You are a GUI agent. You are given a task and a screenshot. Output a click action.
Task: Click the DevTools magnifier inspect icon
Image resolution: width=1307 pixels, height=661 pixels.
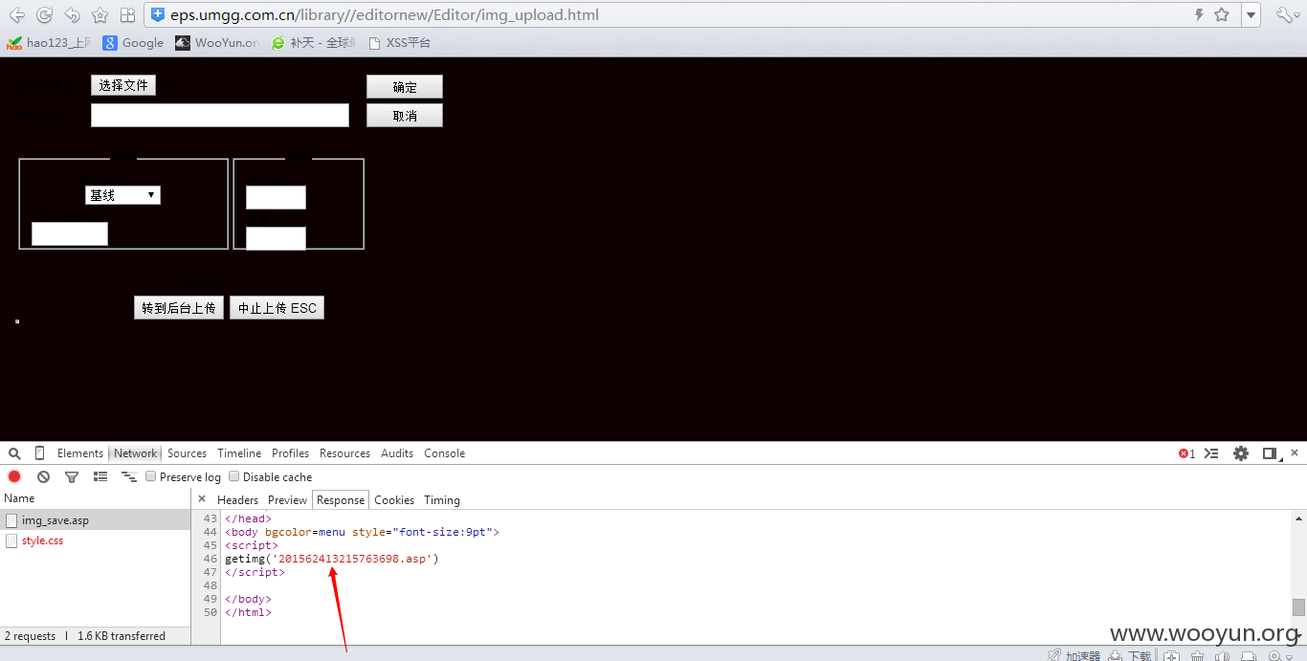point(14,453)
